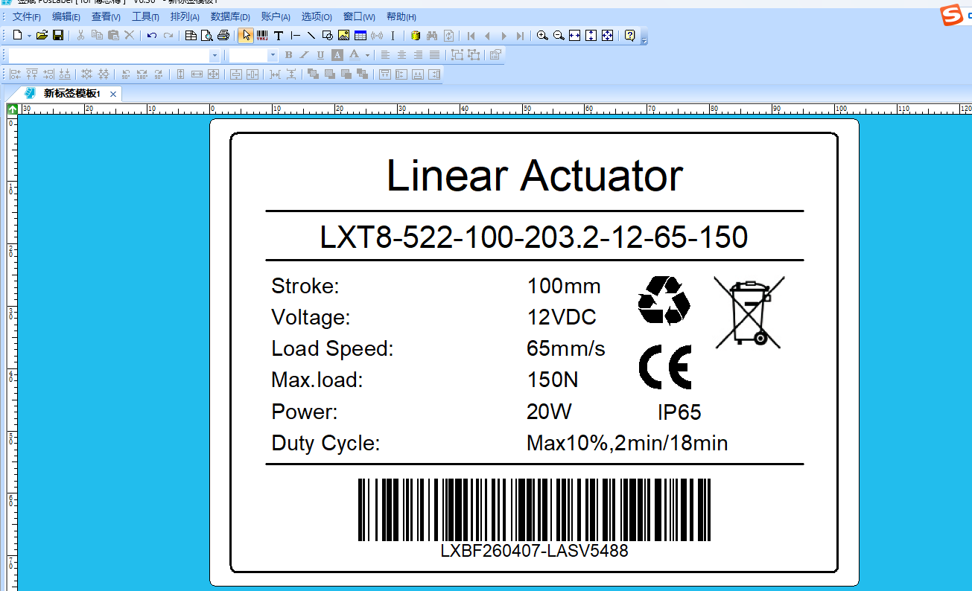Select the RFID tool

coord(376,35)
